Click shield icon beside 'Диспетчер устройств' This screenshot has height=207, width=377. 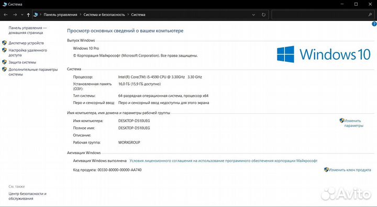point(4,43)
